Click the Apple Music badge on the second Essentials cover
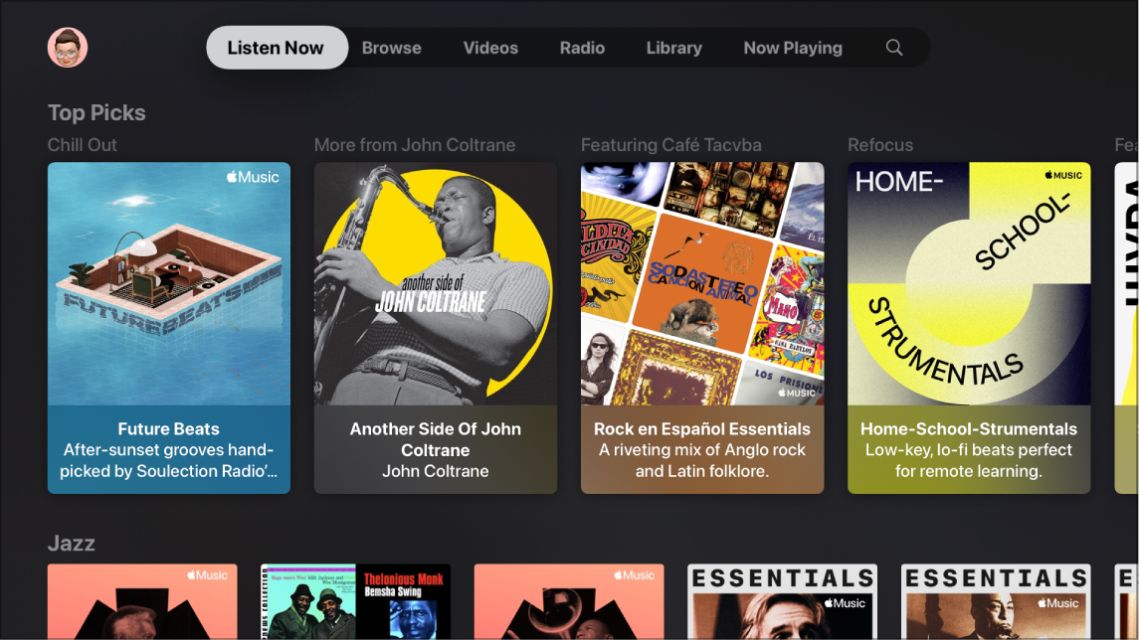1140x640 pixels. pos(1057,602)
